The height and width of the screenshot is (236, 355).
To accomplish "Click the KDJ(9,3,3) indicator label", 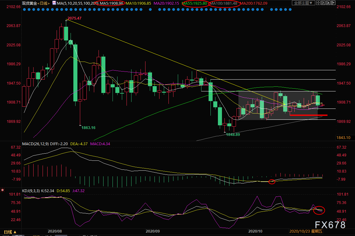I will [31, 191].
